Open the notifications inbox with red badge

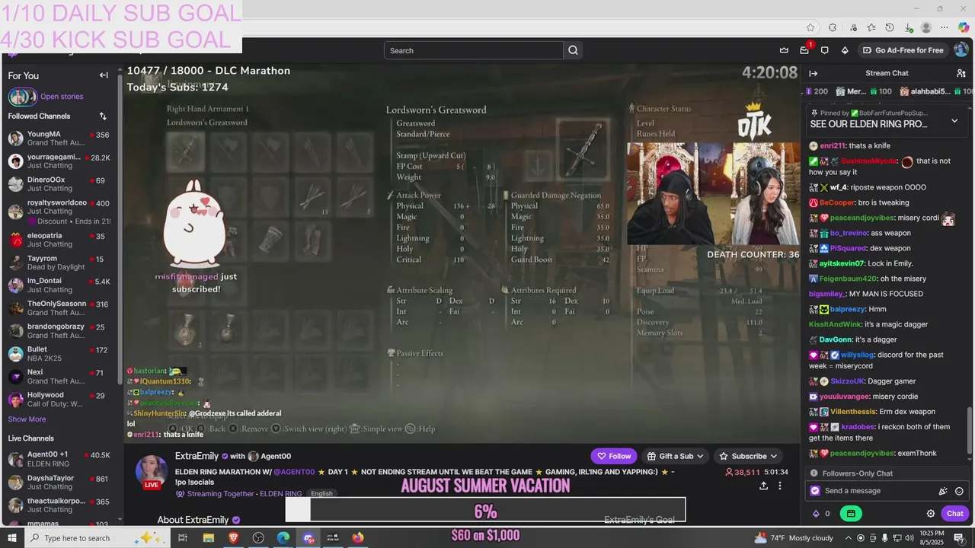point(804,50)
